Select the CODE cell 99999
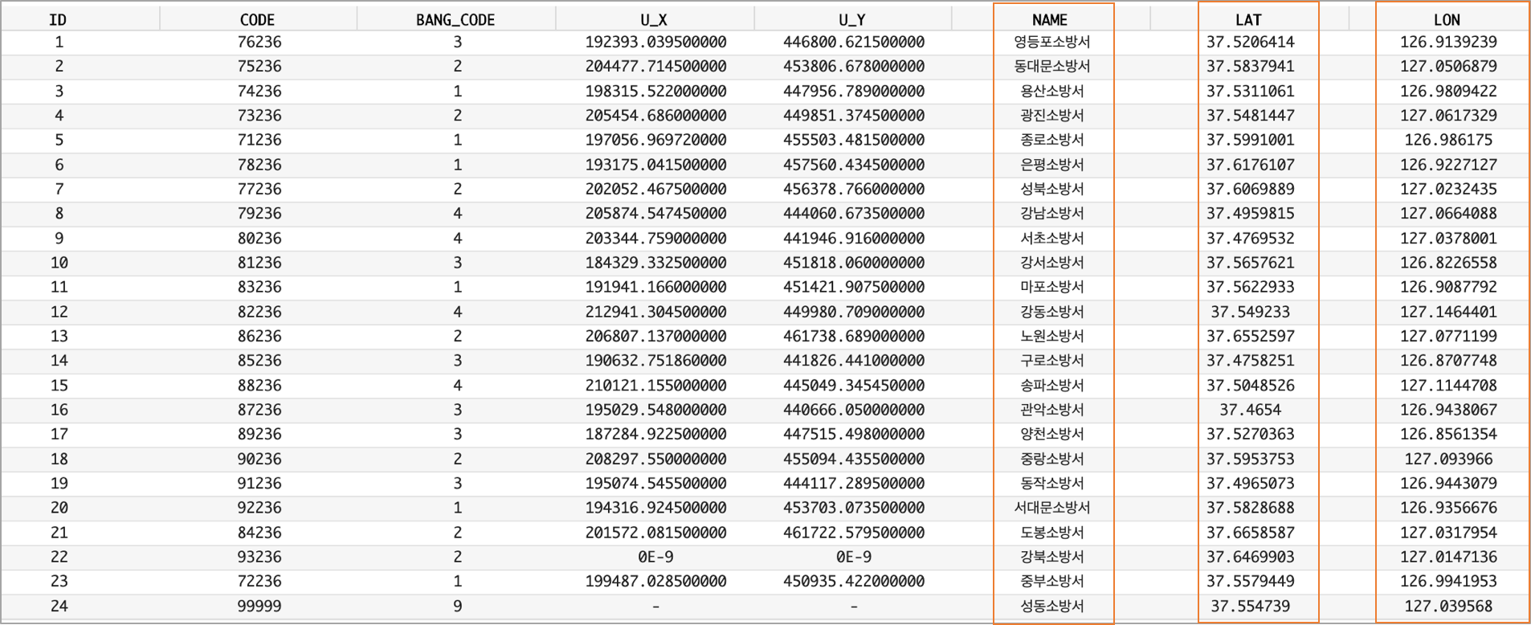1531x625 pixels. coord(259,606)
